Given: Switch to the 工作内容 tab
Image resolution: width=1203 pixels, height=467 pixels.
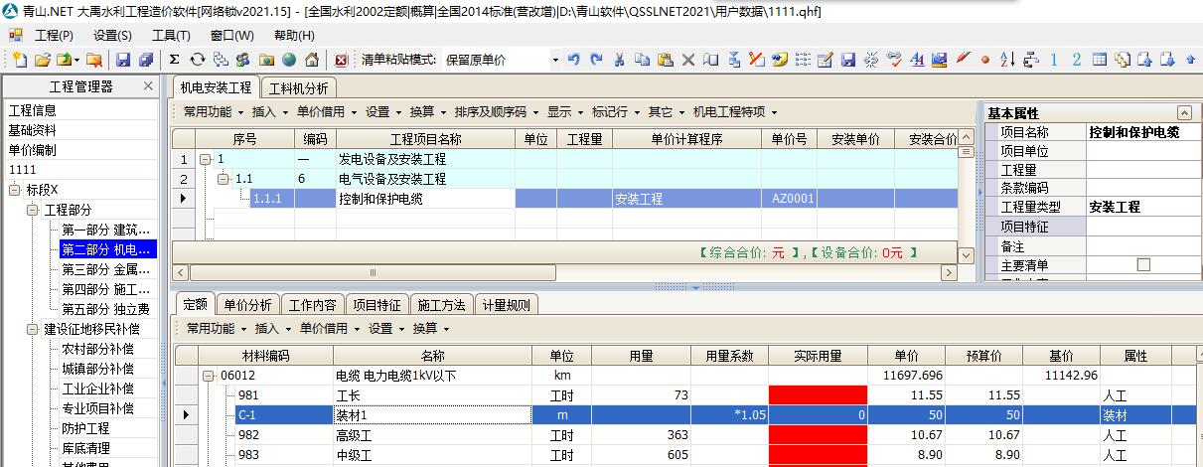Looking at the screenshot, I should point(312,305).
